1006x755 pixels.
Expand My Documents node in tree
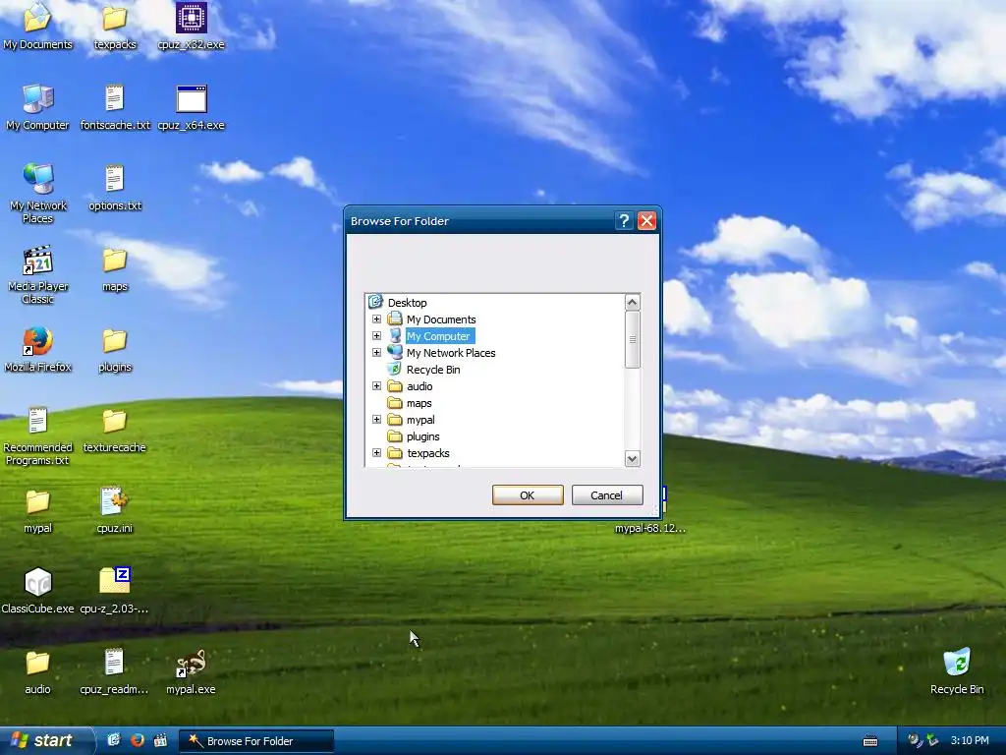coord(376,319)
